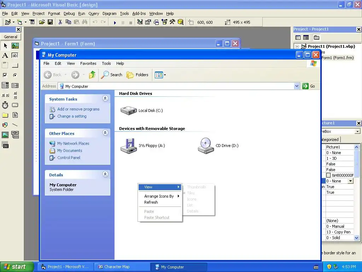Image resolution: width=362 pixels, height=272 pixels.
Task: Select the TextBox tool in toolbox
Action: tap(15, 56)
